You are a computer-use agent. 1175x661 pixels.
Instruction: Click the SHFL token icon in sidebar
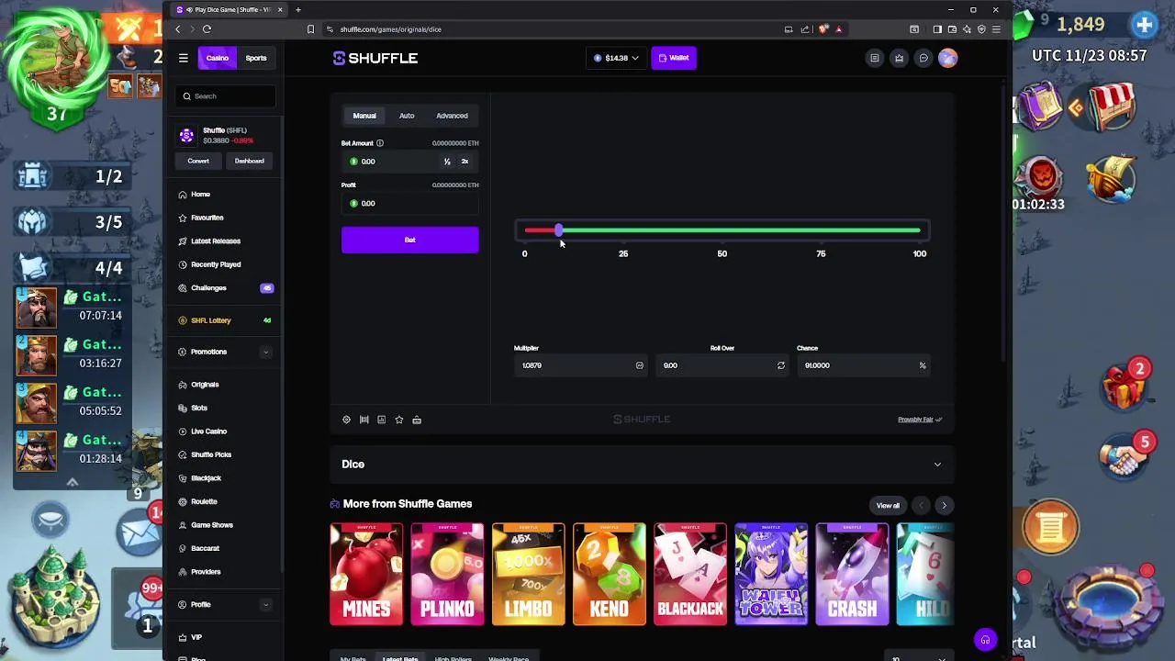186,136
